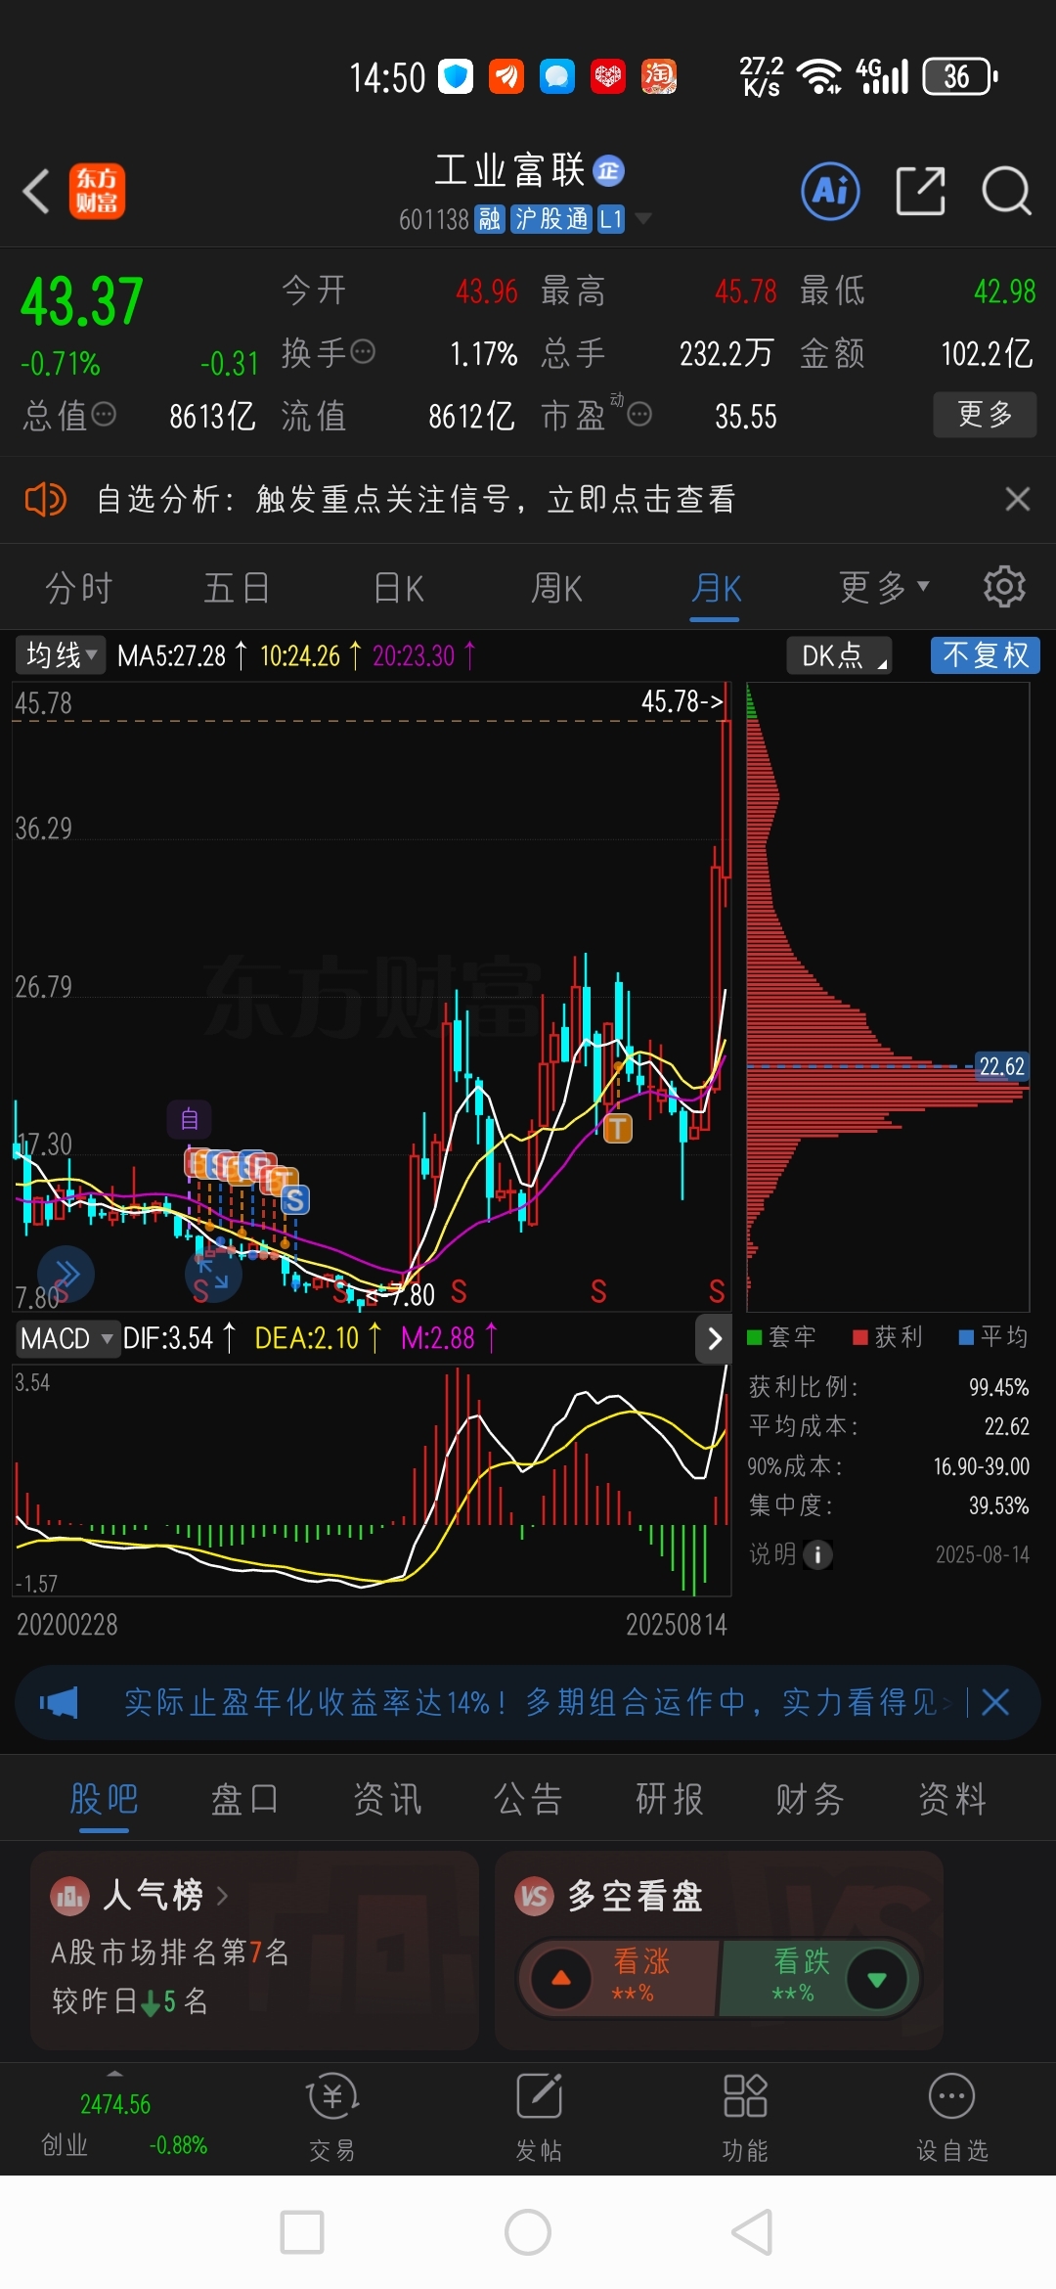
Task: Switch to 五日 chart tab
Action: click(x=237, y=588)
